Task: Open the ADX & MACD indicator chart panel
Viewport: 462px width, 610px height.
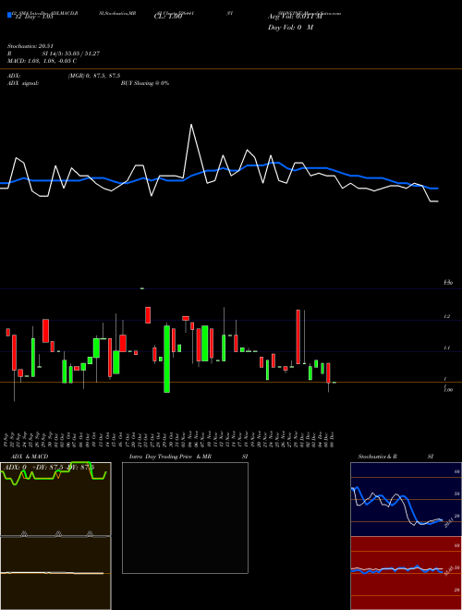Action: click(x=55, y=536)
